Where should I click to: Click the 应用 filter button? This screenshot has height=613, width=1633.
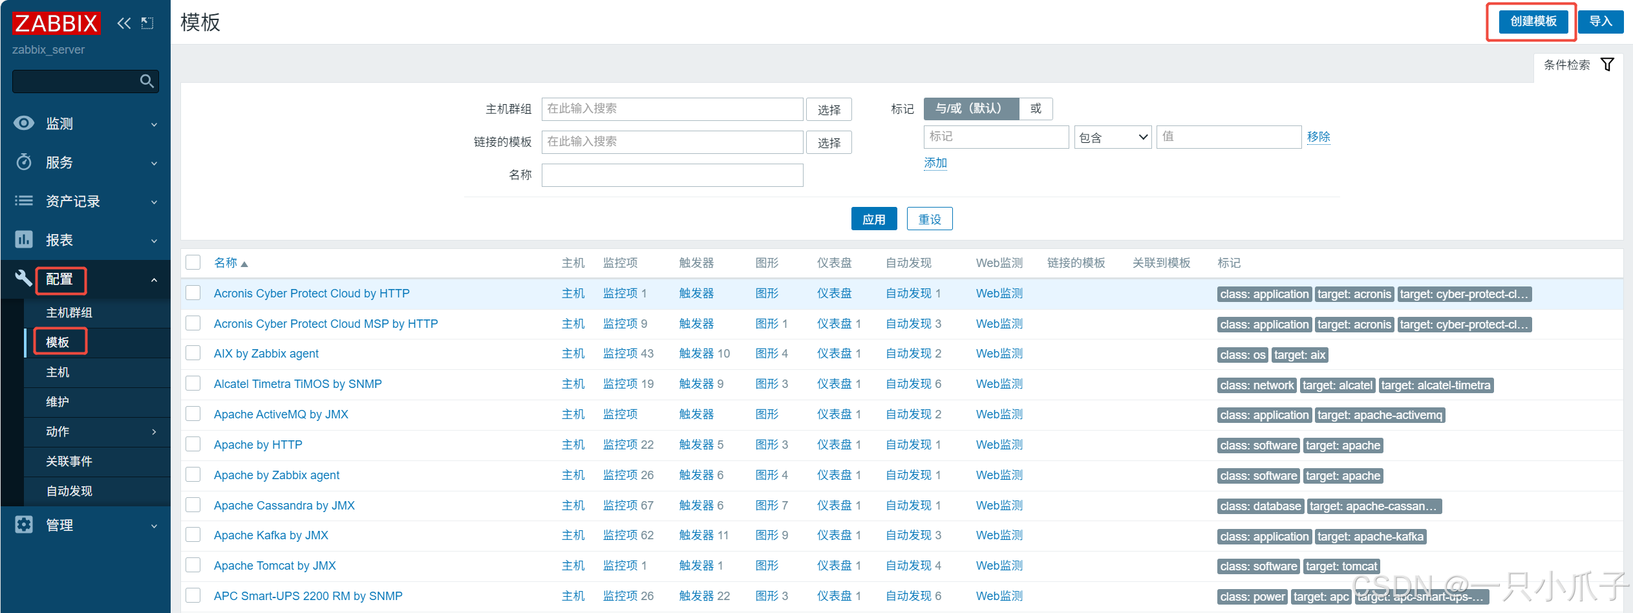(874, 219)
